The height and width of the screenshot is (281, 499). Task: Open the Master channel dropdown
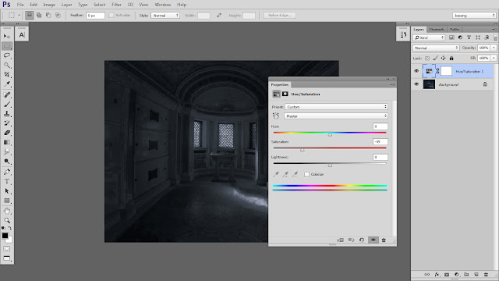pos(336,116)
